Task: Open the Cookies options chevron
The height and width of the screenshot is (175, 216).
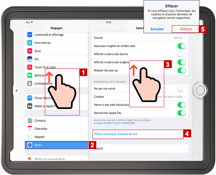Action: click(x=185, y=97)
